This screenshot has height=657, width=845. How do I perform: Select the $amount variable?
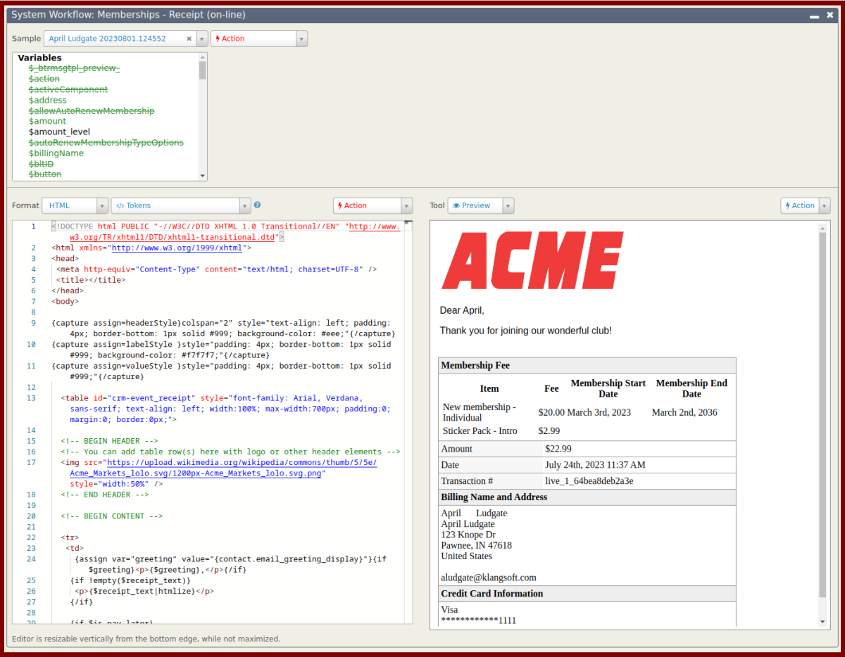click(47, 121)
